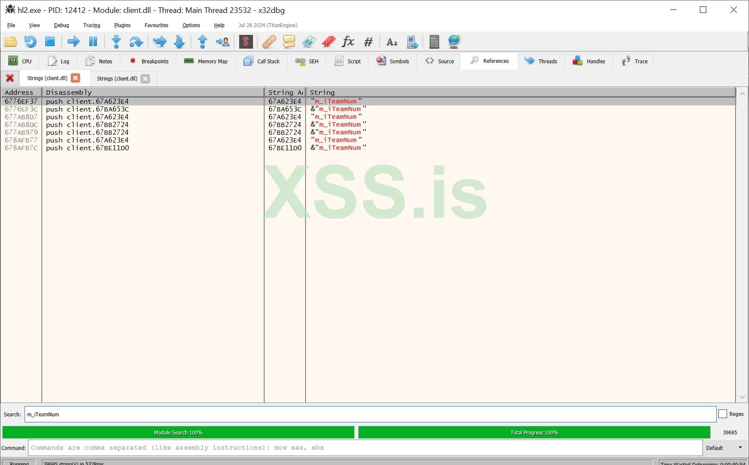
Task: Click the results scrollbar up arrow
Action: coord(742,93)
